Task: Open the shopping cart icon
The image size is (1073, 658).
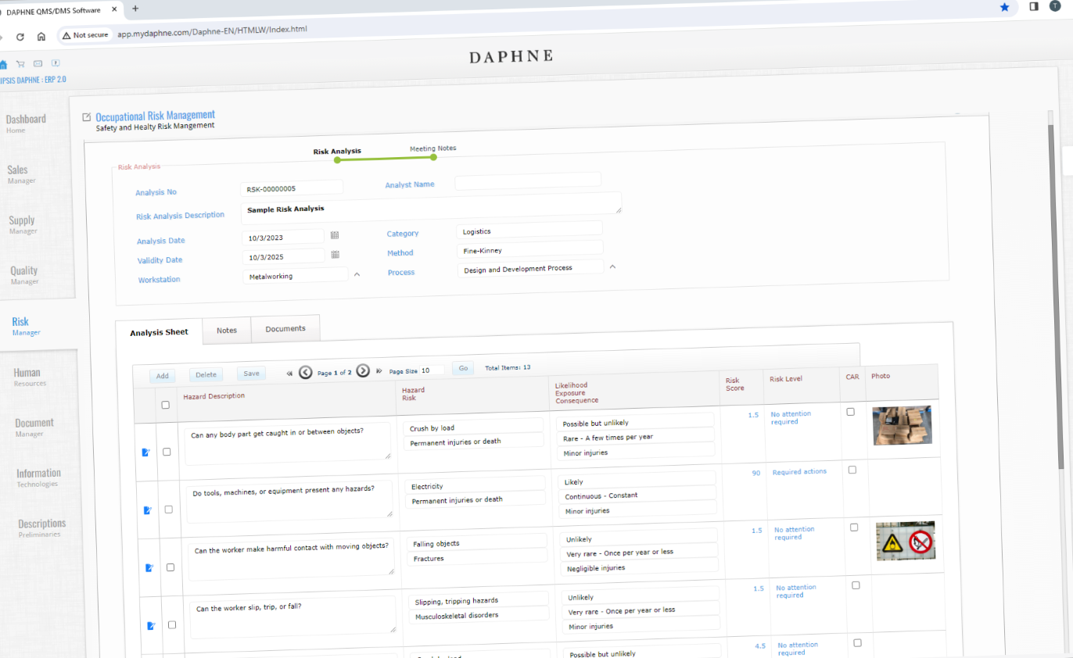Action: 20,64
